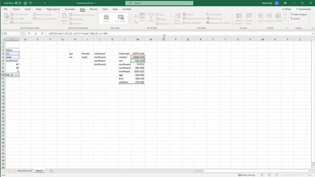The width and height of the screenshot is (315, 177).
Task: Click the Insert Function fx icon
Action: [x=42, y=33]
